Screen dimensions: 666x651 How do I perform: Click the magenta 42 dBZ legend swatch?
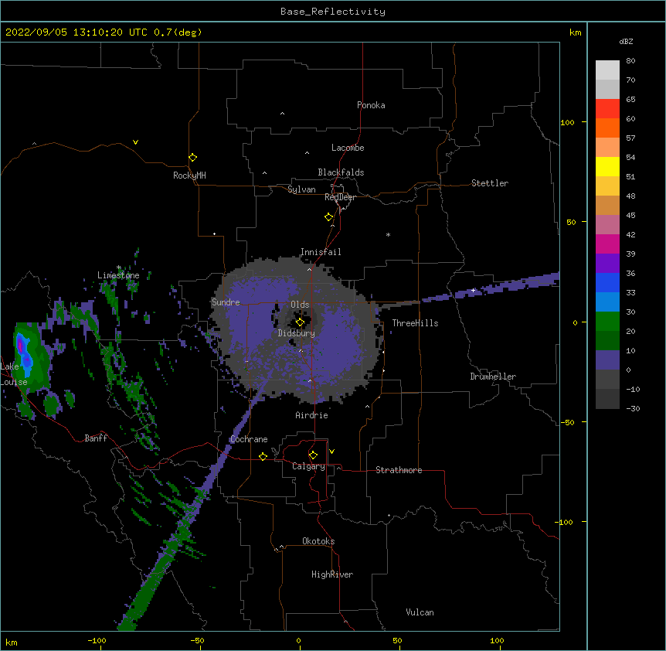tap(607, 244)
